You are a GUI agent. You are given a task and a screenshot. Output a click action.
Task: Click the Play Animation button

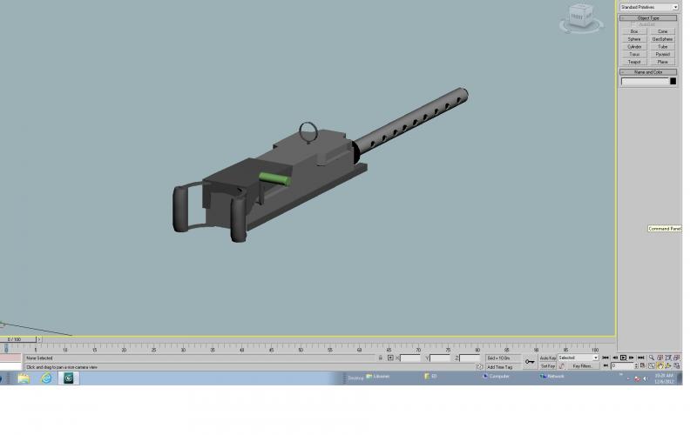623,358
